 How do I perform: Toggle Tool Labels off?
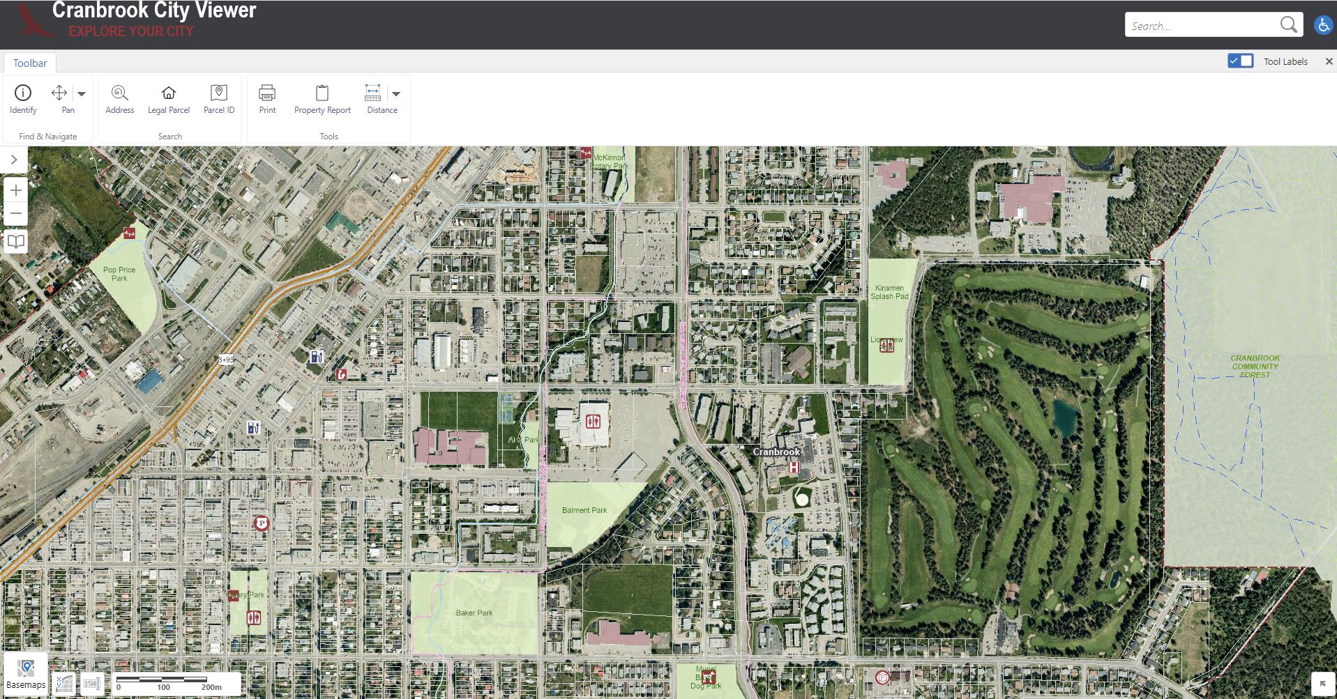1240,61
